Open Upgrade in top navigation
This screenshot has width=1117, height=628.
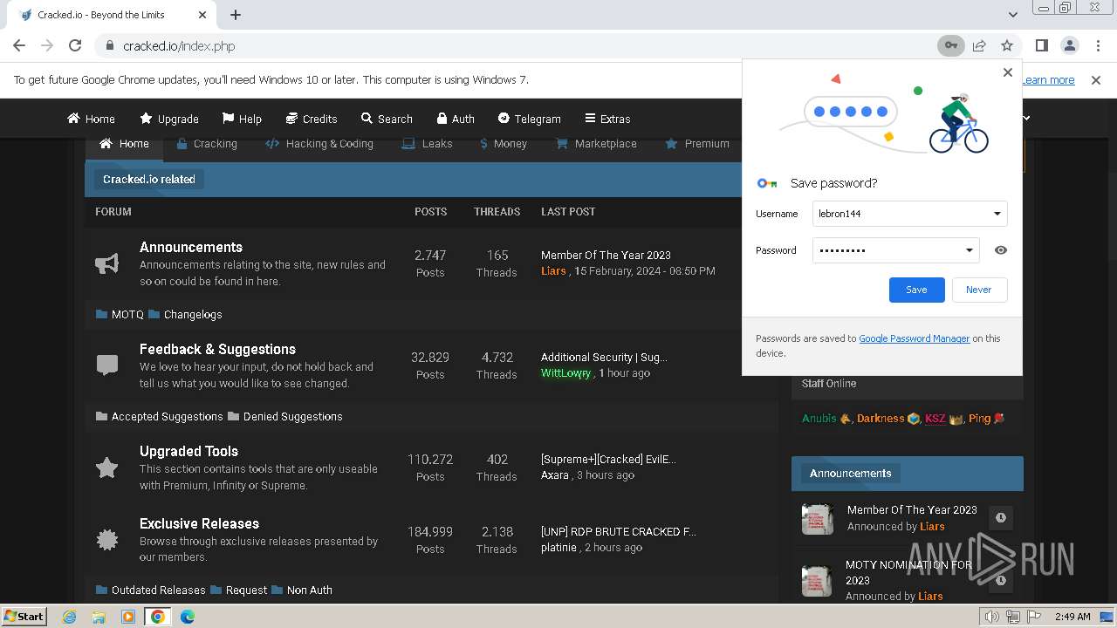click(x=169, y=119)
